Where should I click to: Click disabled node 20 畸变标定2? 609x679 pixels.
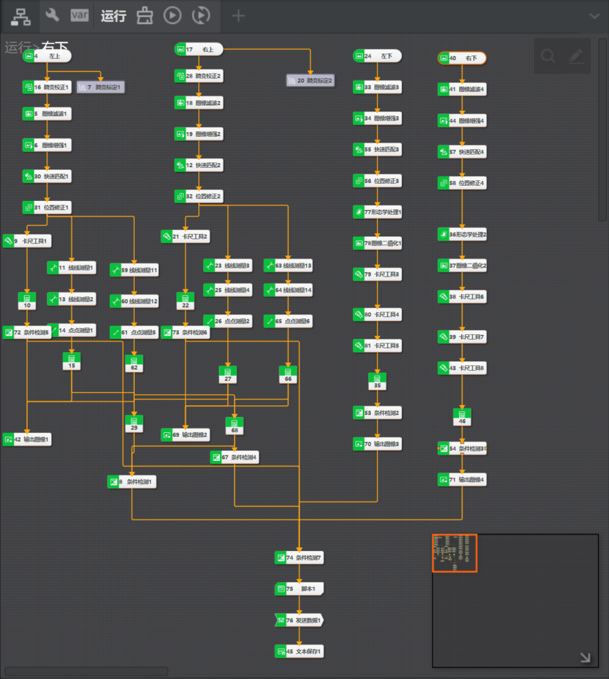tap(310, 80)
